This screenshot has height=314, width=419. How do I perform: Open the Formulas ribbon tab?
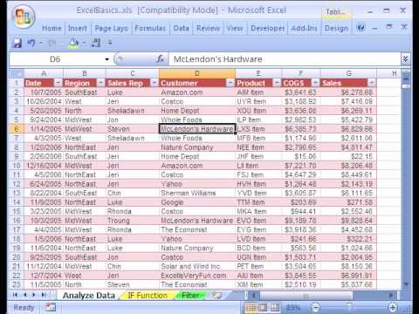[x=150, y=28]
